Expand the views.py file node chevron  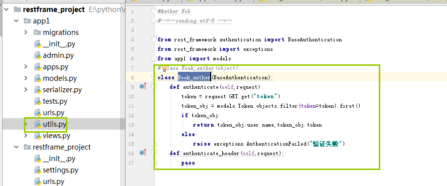[26, 136]
